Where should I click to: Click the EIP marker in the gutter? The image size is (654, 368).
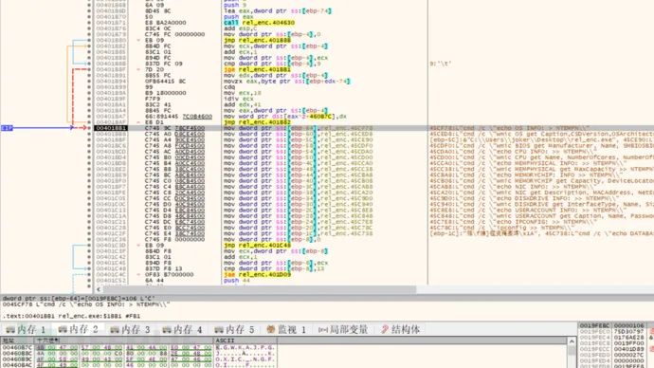(x=7, y=128)
